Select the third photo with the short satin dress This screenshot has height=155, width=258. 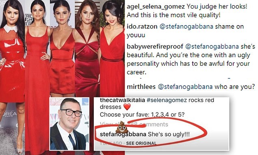coord(62,49)
